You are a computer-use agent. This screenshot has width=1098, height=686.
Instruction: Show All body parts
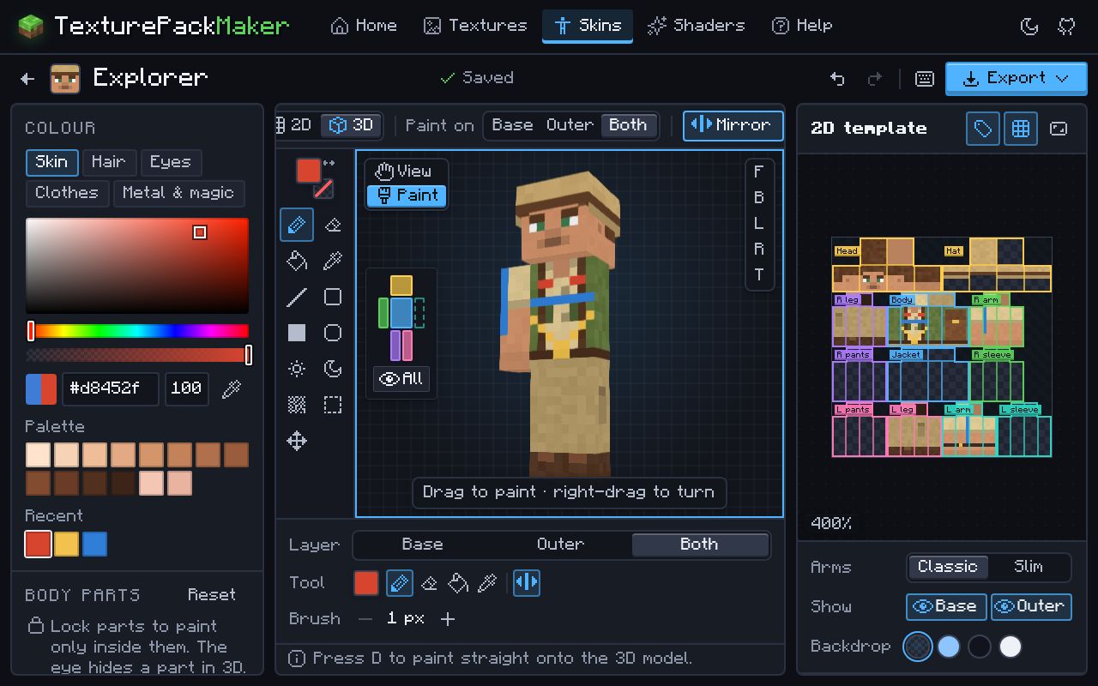pos(401,378)
